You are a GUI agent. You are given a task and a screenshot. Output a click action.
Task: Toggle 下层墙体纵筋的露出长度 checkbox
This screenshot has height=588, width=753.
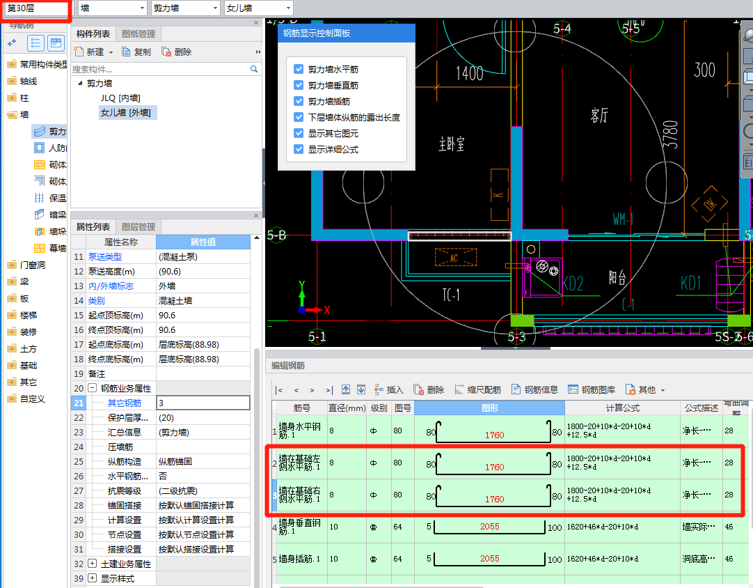[299, 117]
